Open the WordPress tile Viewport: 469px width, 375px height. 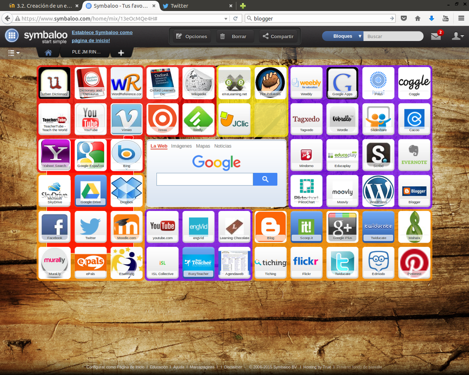coord(378,191)
